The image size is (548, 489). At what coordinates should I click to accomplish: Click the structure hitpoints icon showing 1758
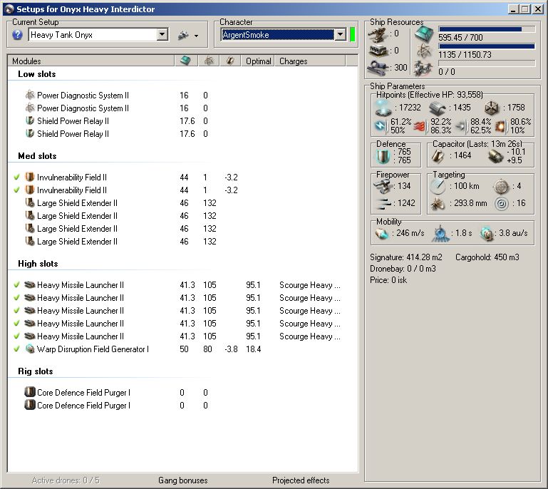(492, 108)
